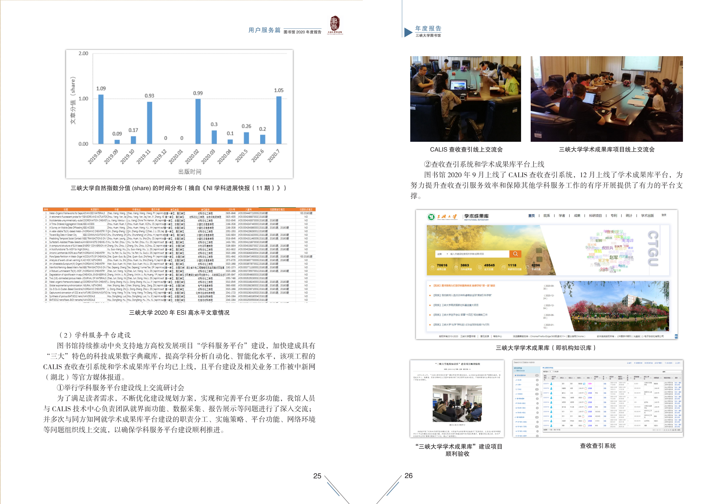Select the 学术出版 nav item

[x=647, y=216]
